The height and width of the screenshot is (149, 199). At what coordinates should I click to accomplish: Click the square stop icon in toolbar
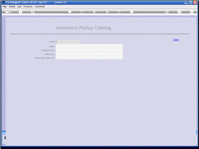click(x=132, y=12)
